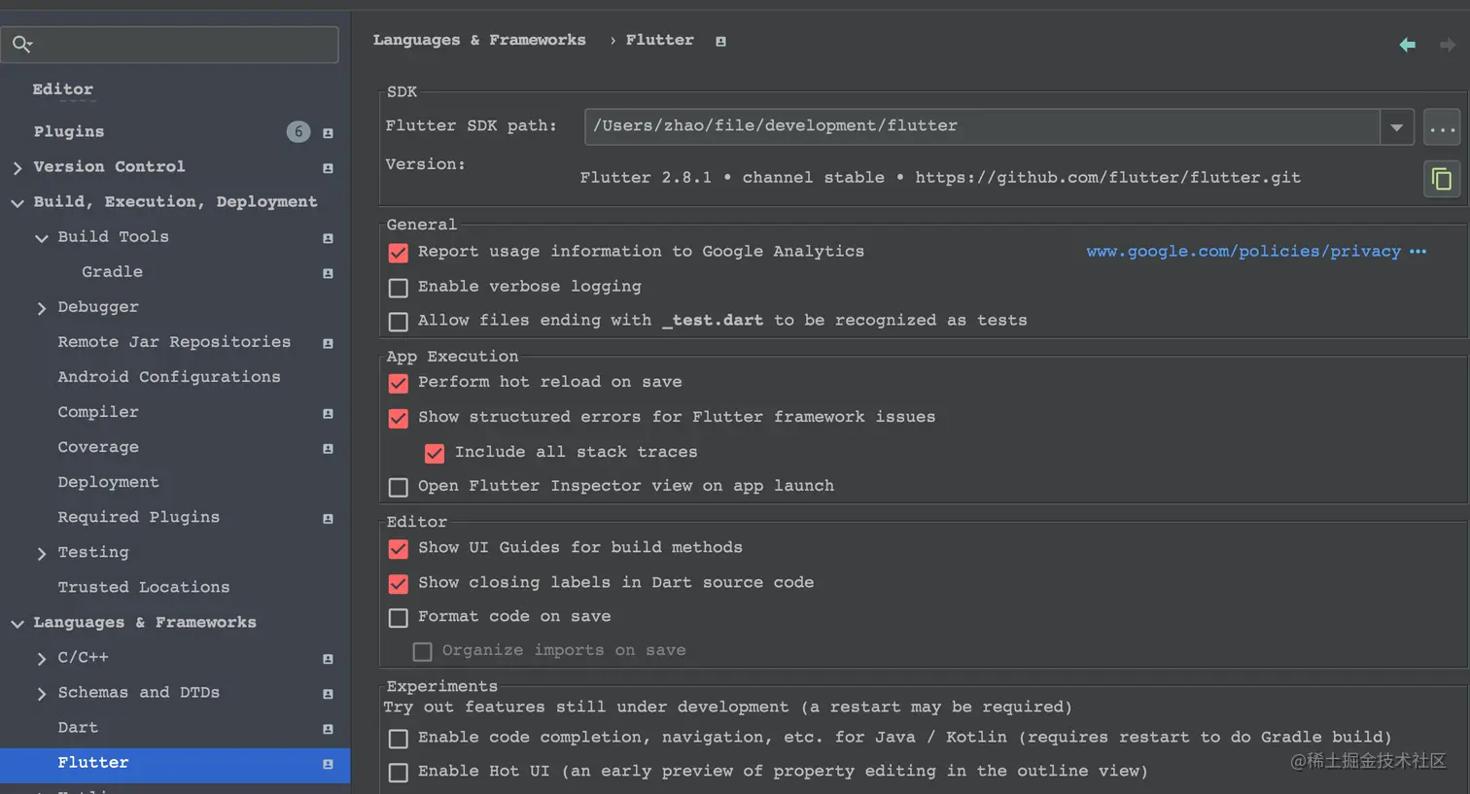Enable verbose logging checkbox
The height and width of the screenshot is (794, 1470).
(x=398, y=288)
